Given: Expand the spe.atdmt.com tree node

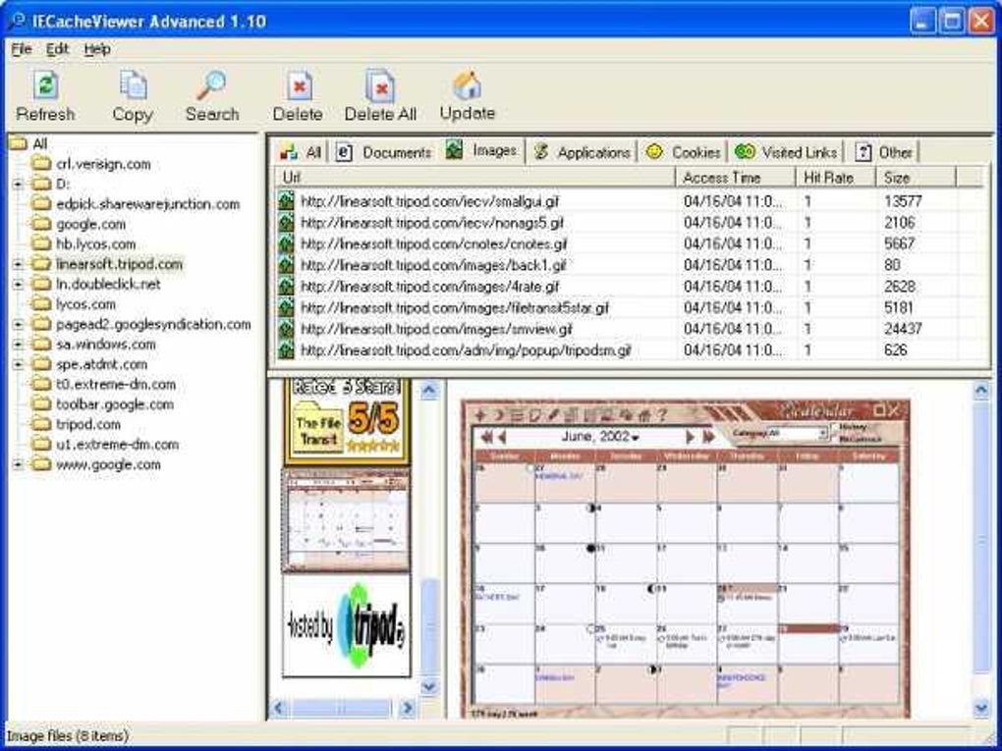Looking at the screenshot, I should [x=18, y=364].
